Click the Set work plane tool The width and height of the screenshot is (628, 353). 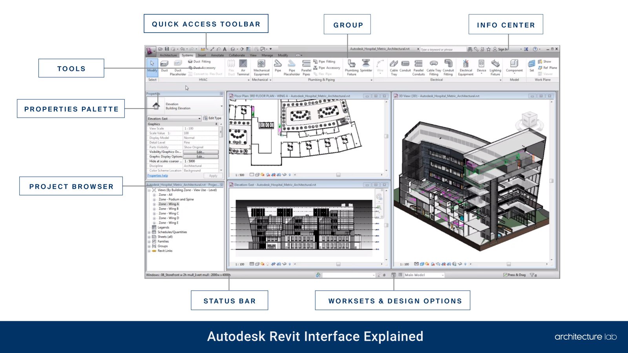click(x=531, y=66)
